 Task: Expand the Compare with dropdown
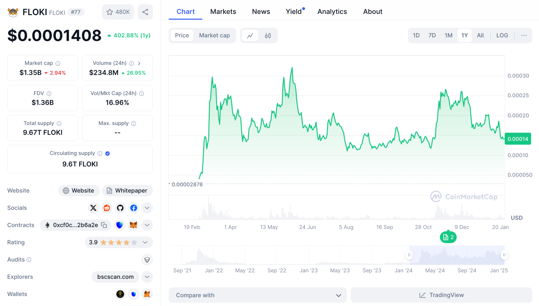click(257, 295)
